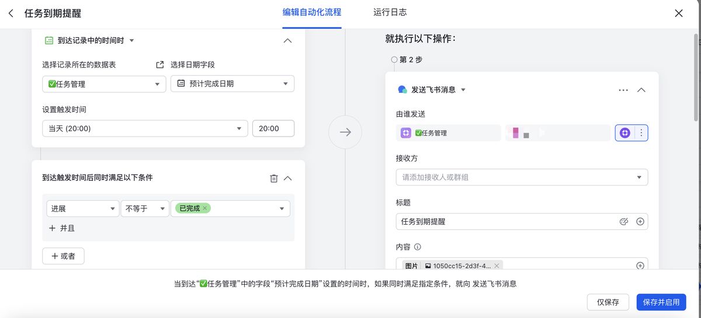This screenshot has height=318, width=701.
Task: Select the 第 2 步 step marker
Action: [394, 60]
